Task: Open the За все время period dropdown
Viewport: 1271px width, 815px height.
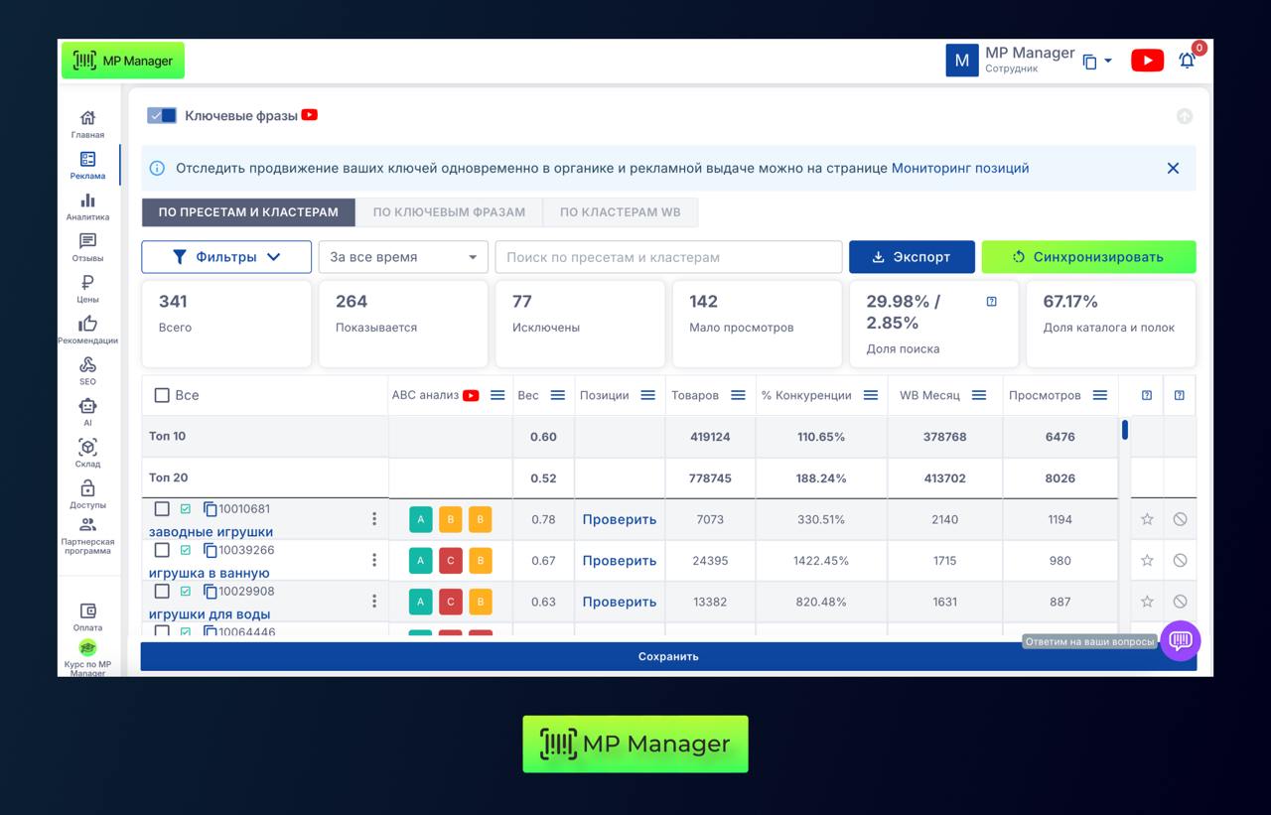Action: 403,257
